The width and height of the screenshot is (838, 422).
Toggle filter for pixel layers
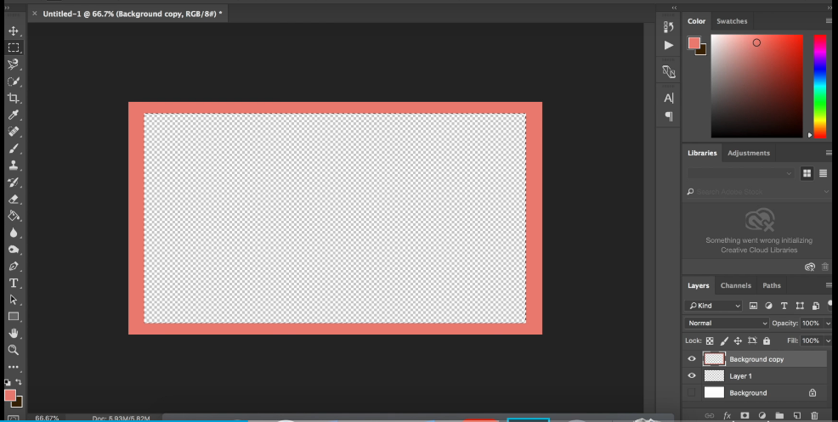753,306
